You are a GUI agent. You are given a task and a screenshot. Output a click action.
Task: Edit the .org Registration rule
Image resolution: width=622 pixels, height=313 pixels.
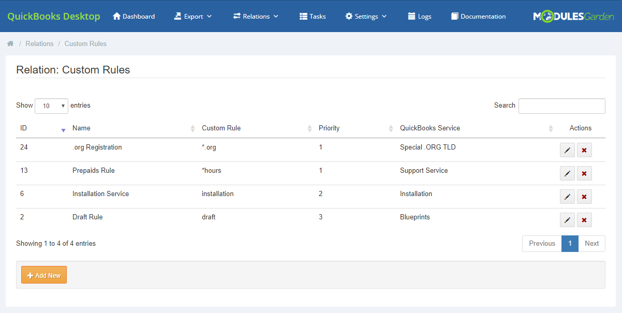point(567,150)
